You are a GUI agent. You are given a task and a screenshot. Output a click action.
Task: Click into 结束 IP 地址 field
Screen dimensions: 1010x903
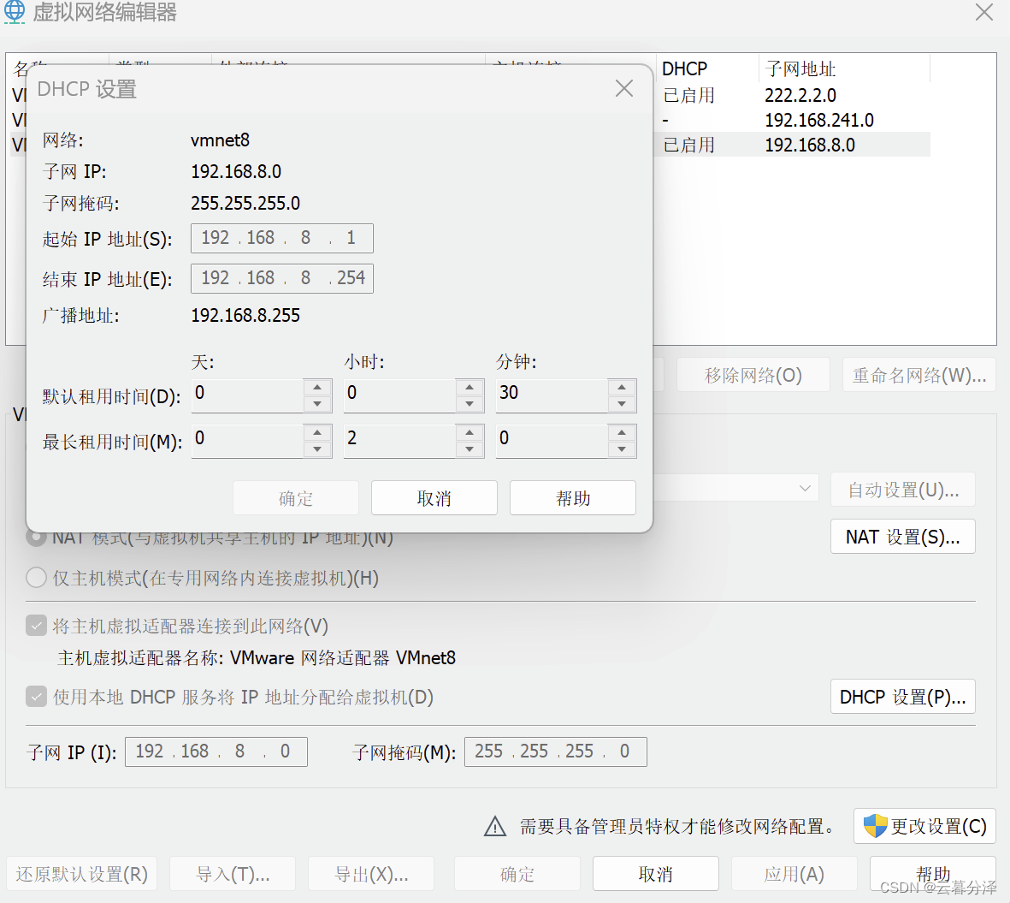tap(281, 278)
